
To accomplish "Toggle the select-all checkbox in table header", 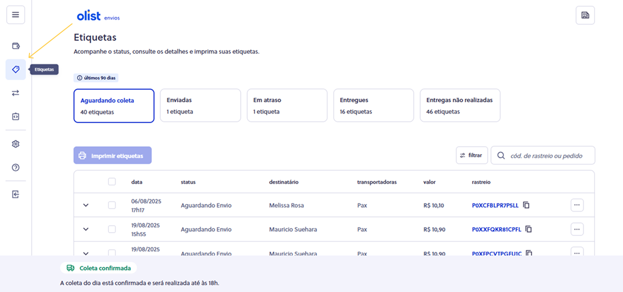I will coord(112,182).
